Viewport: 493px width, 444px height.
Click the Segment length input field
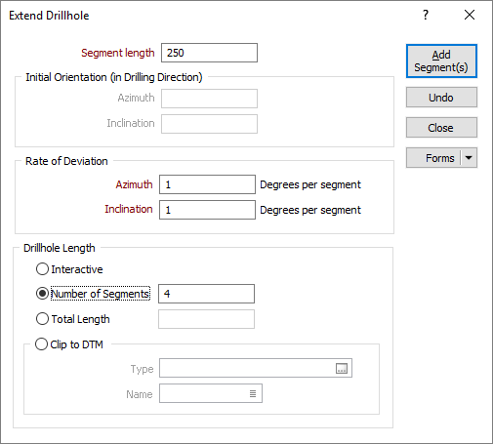pos(209,53)
